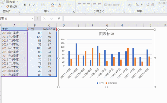The height and width of the screenshot is (103, 167).
Task: Open the Name Box dropdown
Action: coord(32,18)
